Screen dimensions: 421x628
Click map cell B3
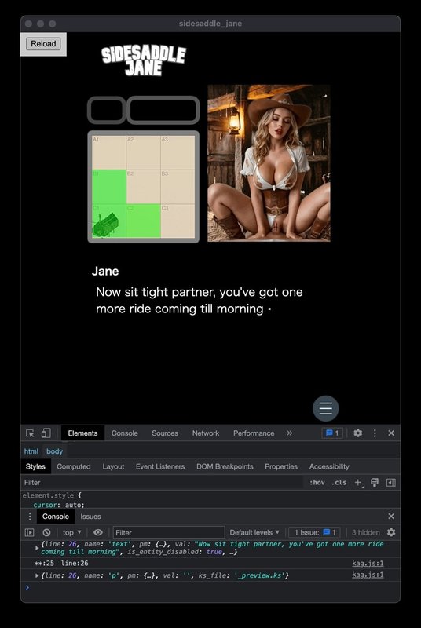178,187
